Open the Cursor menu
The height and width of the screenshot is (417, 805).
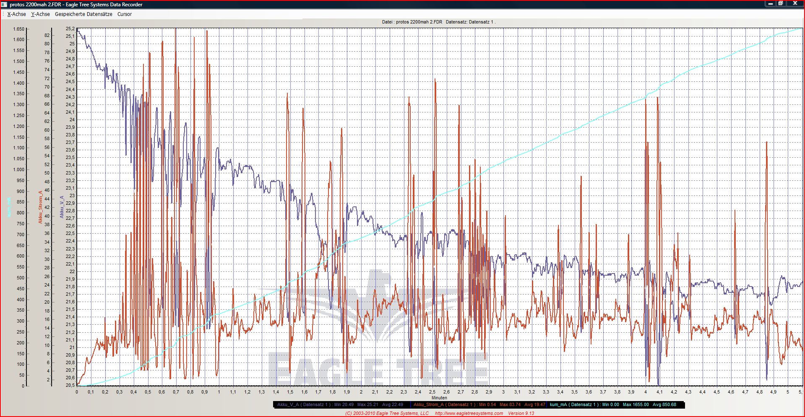click(125, 14)
